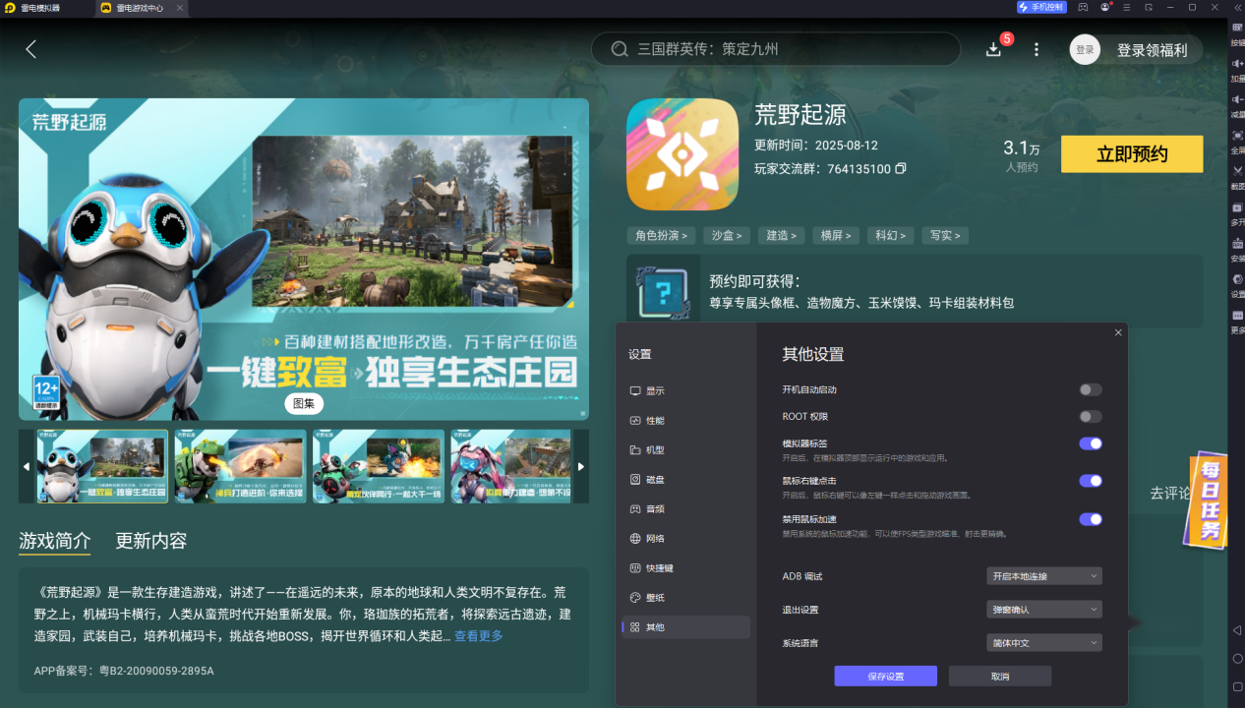Open the three-dot more options menu
This screenshot has height=708, width=1245.
[x=1036, y=49]
